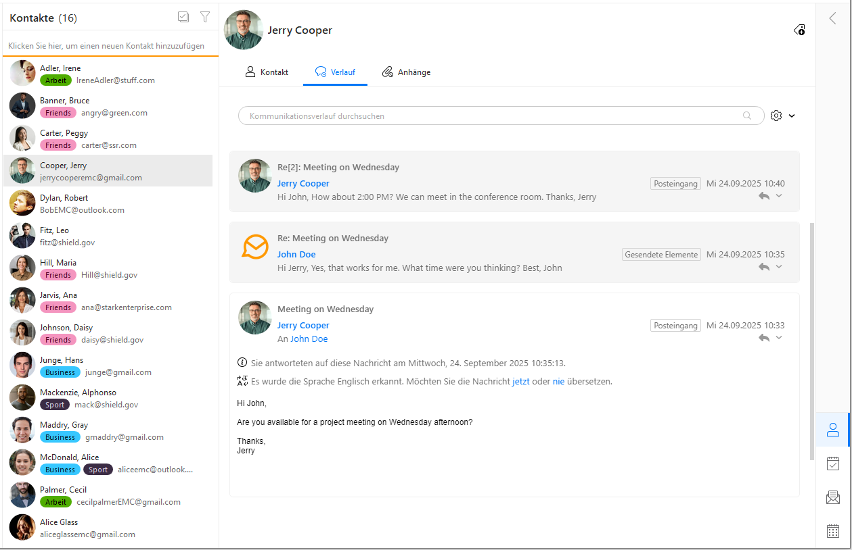Expand reply options for Meeting on Wednesday

click(x=779, y=338)
